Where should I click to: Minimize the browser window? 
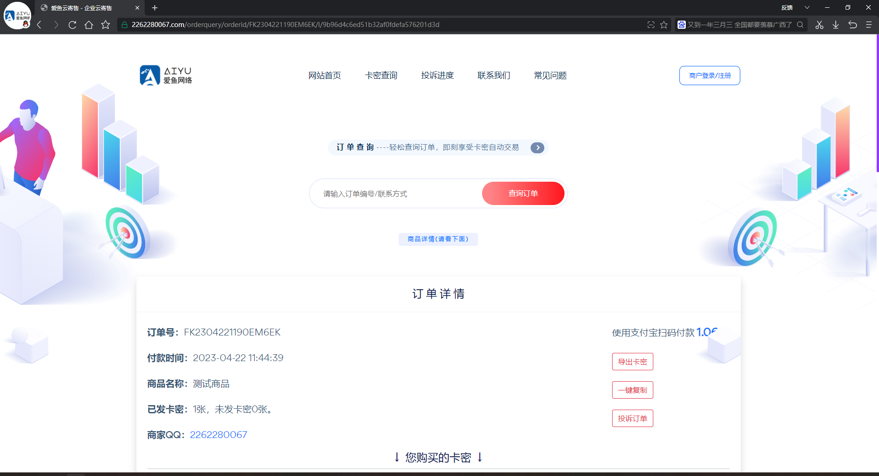click(827, 8)
